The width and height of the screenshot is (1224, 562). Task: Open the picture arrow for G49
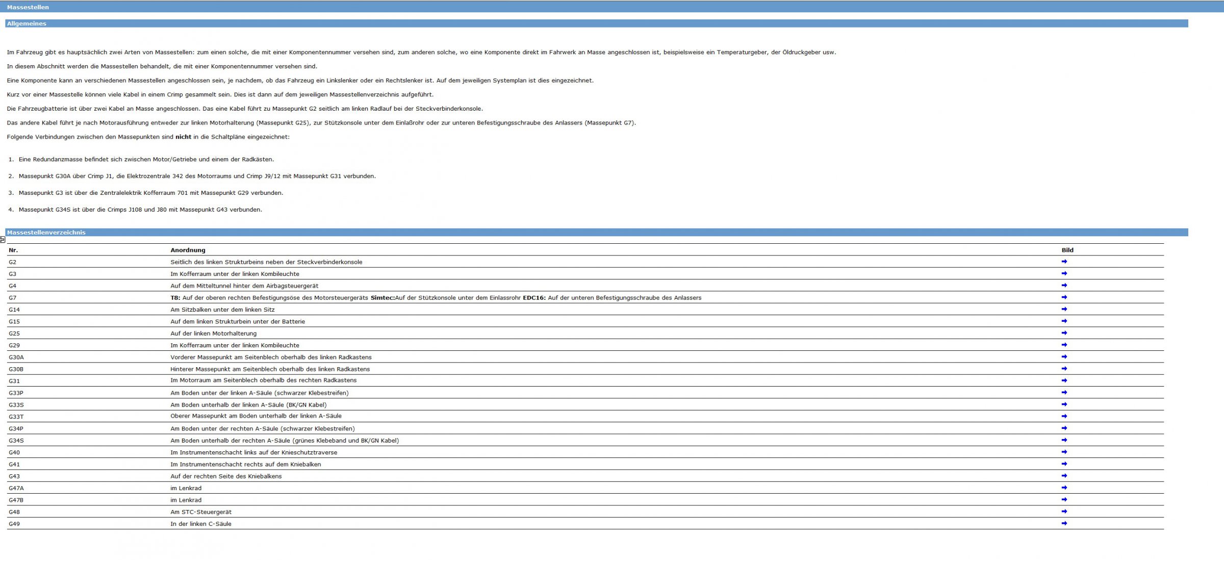[x=1064, y=523]
